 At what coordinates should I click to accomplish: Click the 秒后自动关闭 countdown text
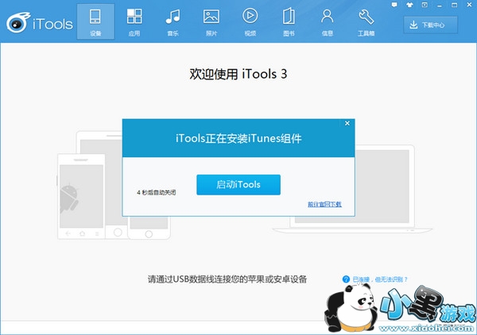tap(157, 193)
